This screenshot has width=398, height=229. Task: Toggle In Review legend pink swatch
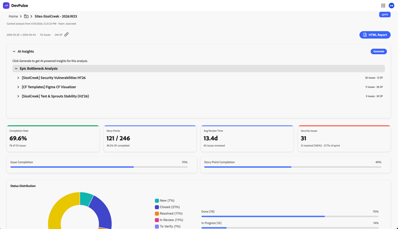pyautogui.click(x=157, y=220)
